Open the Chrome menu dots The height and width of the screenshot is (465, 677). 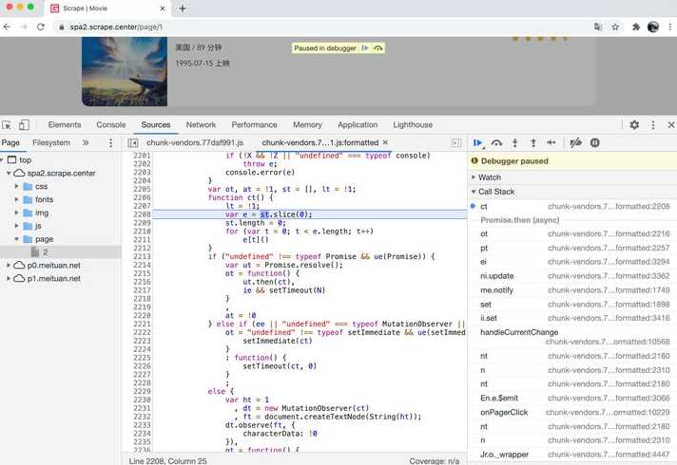click(x=670, y=27)
